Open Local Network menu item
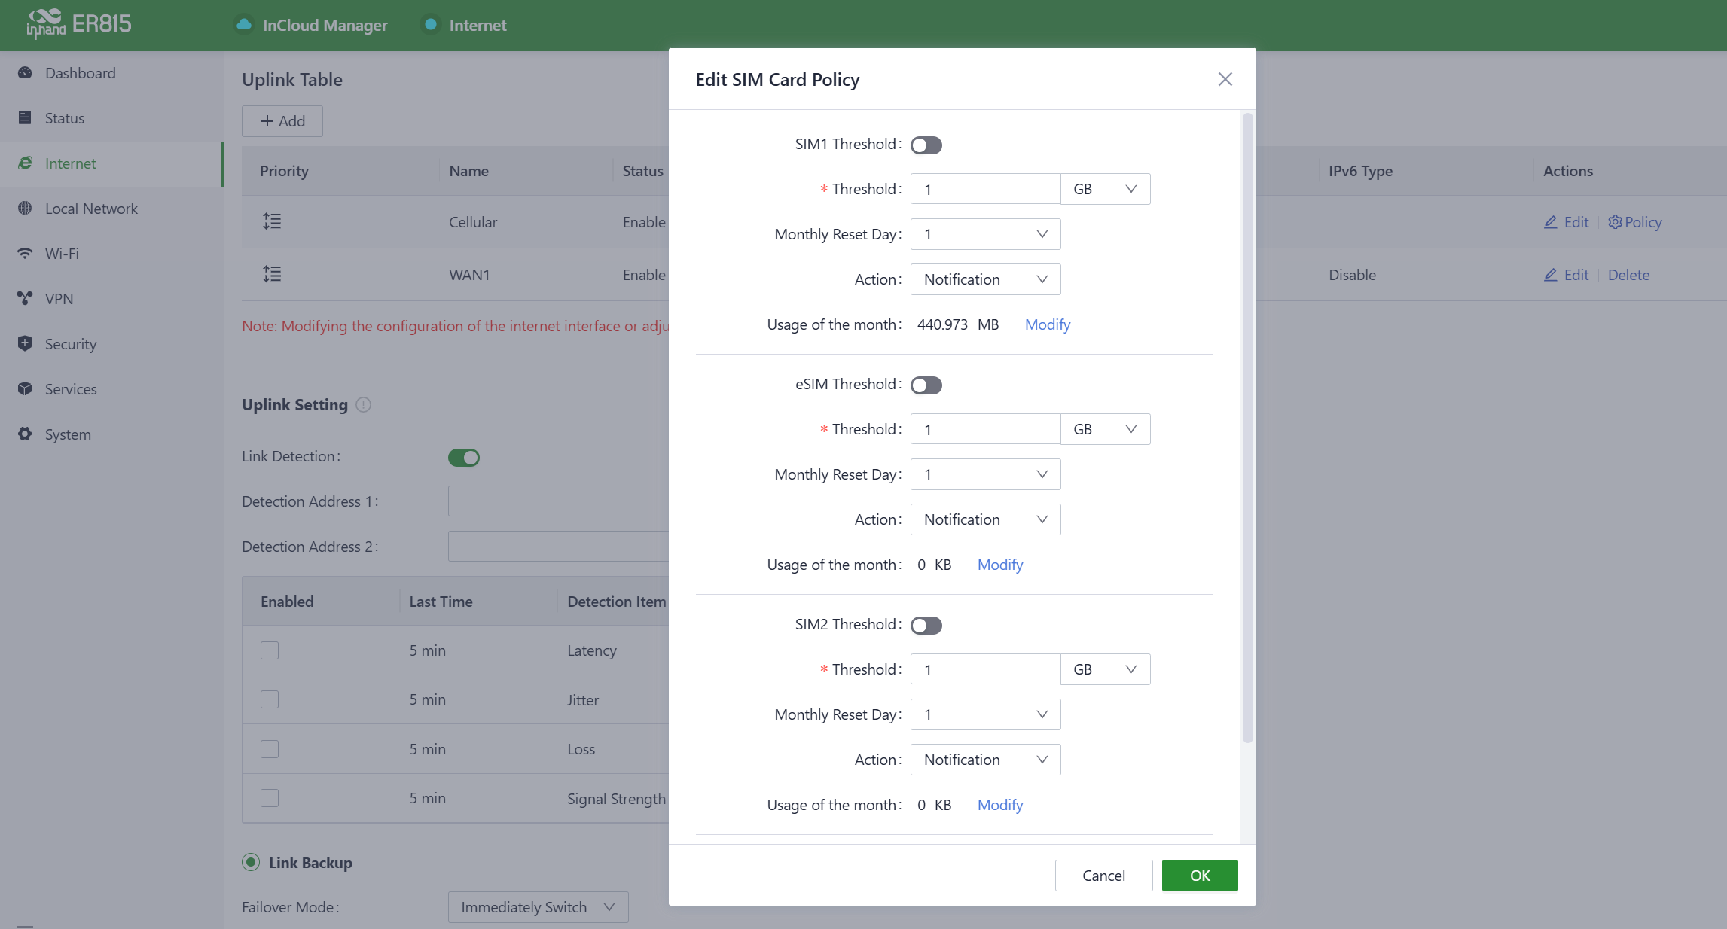1727x929 pixels. click(x=91, y=209)
